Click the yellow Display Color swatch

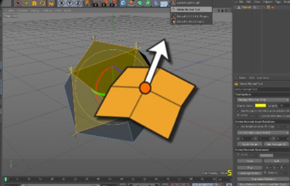coord(260,105)
